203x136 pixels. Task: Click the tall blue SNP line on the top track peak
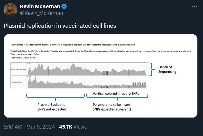coord(73,70)
